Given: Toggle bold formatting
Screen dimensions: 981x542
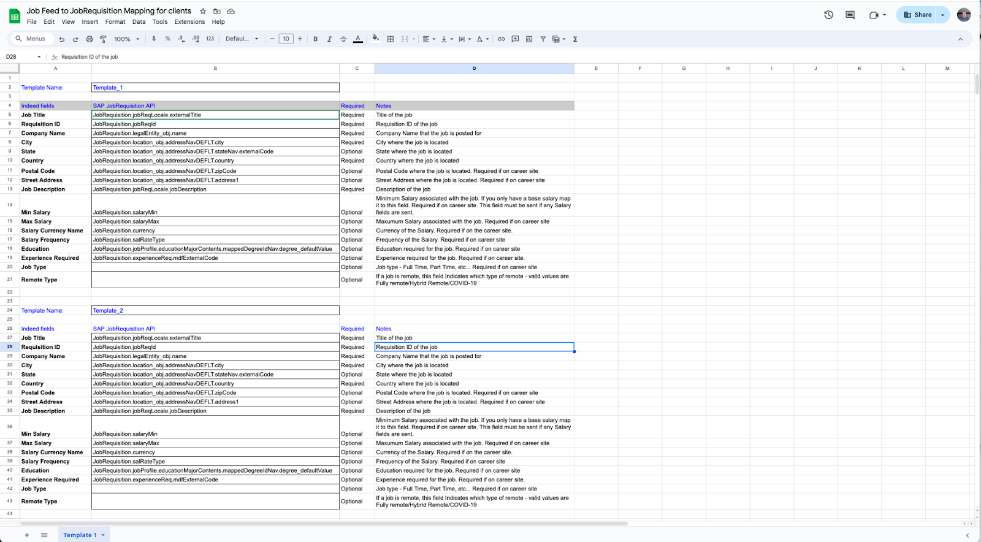Looking at the screenshot, I should pos(316,39).
